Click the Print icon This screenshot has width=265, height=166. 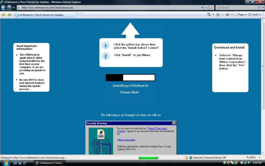point(227,15)
